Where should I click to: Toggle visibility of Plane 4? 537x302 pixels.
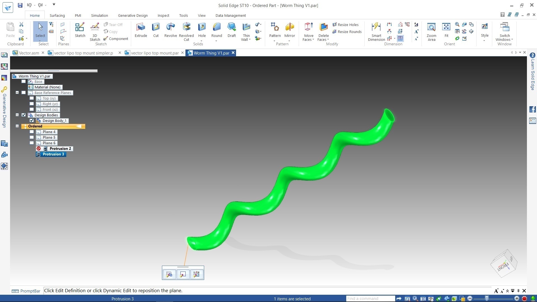(32, 132)
